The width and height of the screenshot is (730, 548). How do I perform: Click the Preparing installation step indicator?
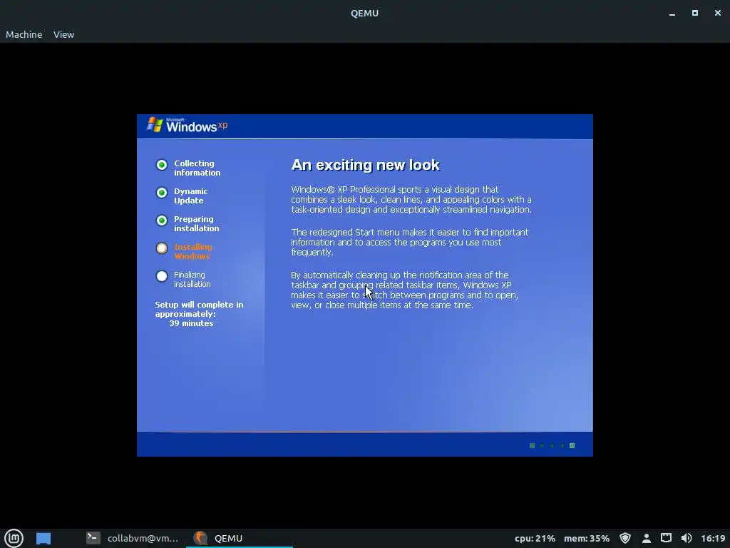click(x=162, y=220)
